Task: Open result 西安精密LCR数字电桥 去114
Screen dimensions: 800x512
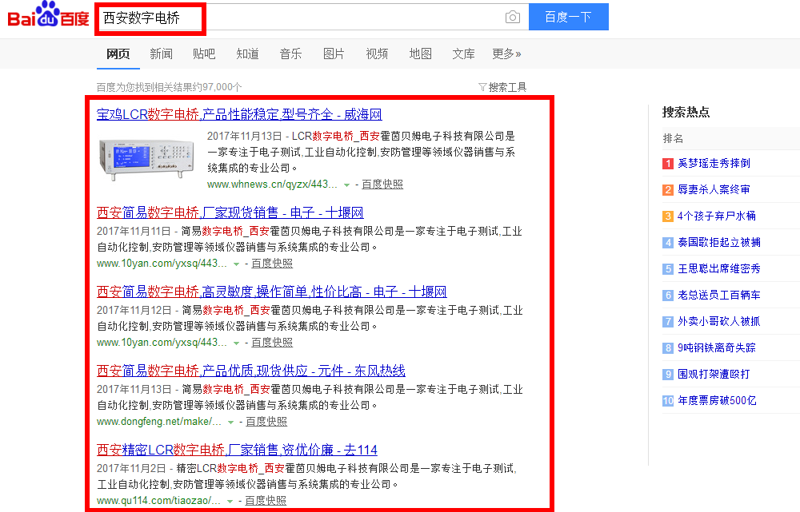Action: click(238, 450)
